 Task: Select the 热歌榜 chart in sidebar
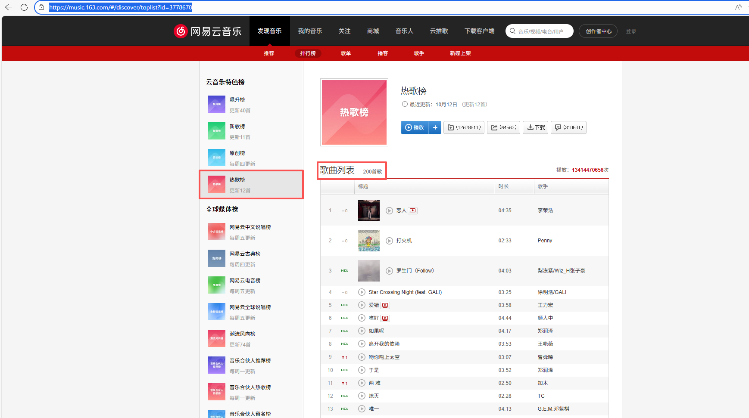[251, 185]
